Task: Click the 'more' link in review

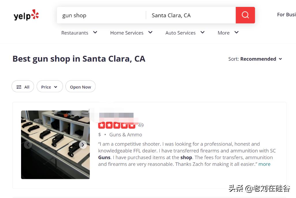Action: (264, 164)
